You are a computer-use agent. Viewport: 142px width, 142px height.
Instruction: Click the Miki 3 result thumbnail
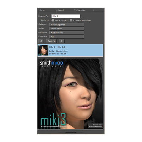point(43,50)
